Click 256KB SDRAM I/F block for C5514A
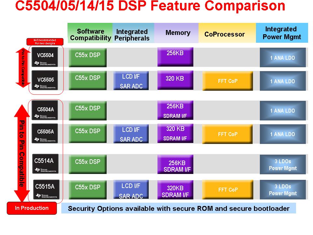This screenshot has height=235, width=313. point(175,164)
